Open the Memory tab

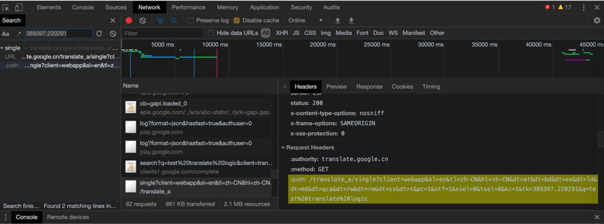(227, 7)
